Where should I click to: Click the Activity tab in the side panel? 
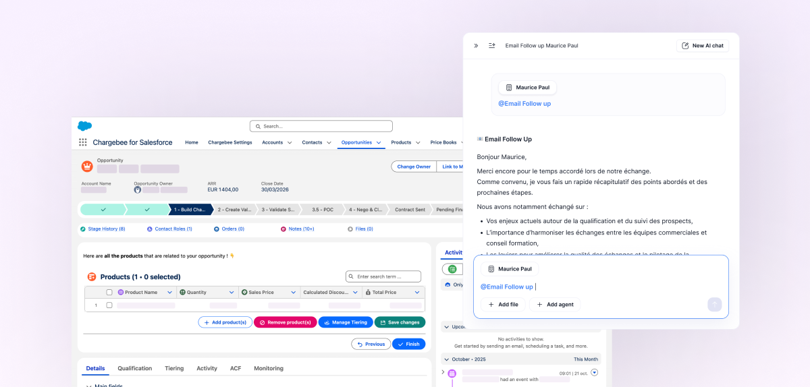pos(454,253)
